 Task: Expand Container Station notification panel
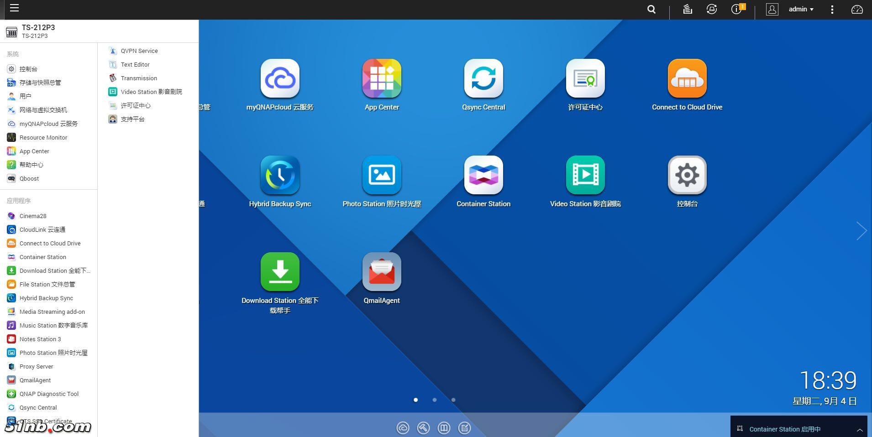[x=859, y=429]
